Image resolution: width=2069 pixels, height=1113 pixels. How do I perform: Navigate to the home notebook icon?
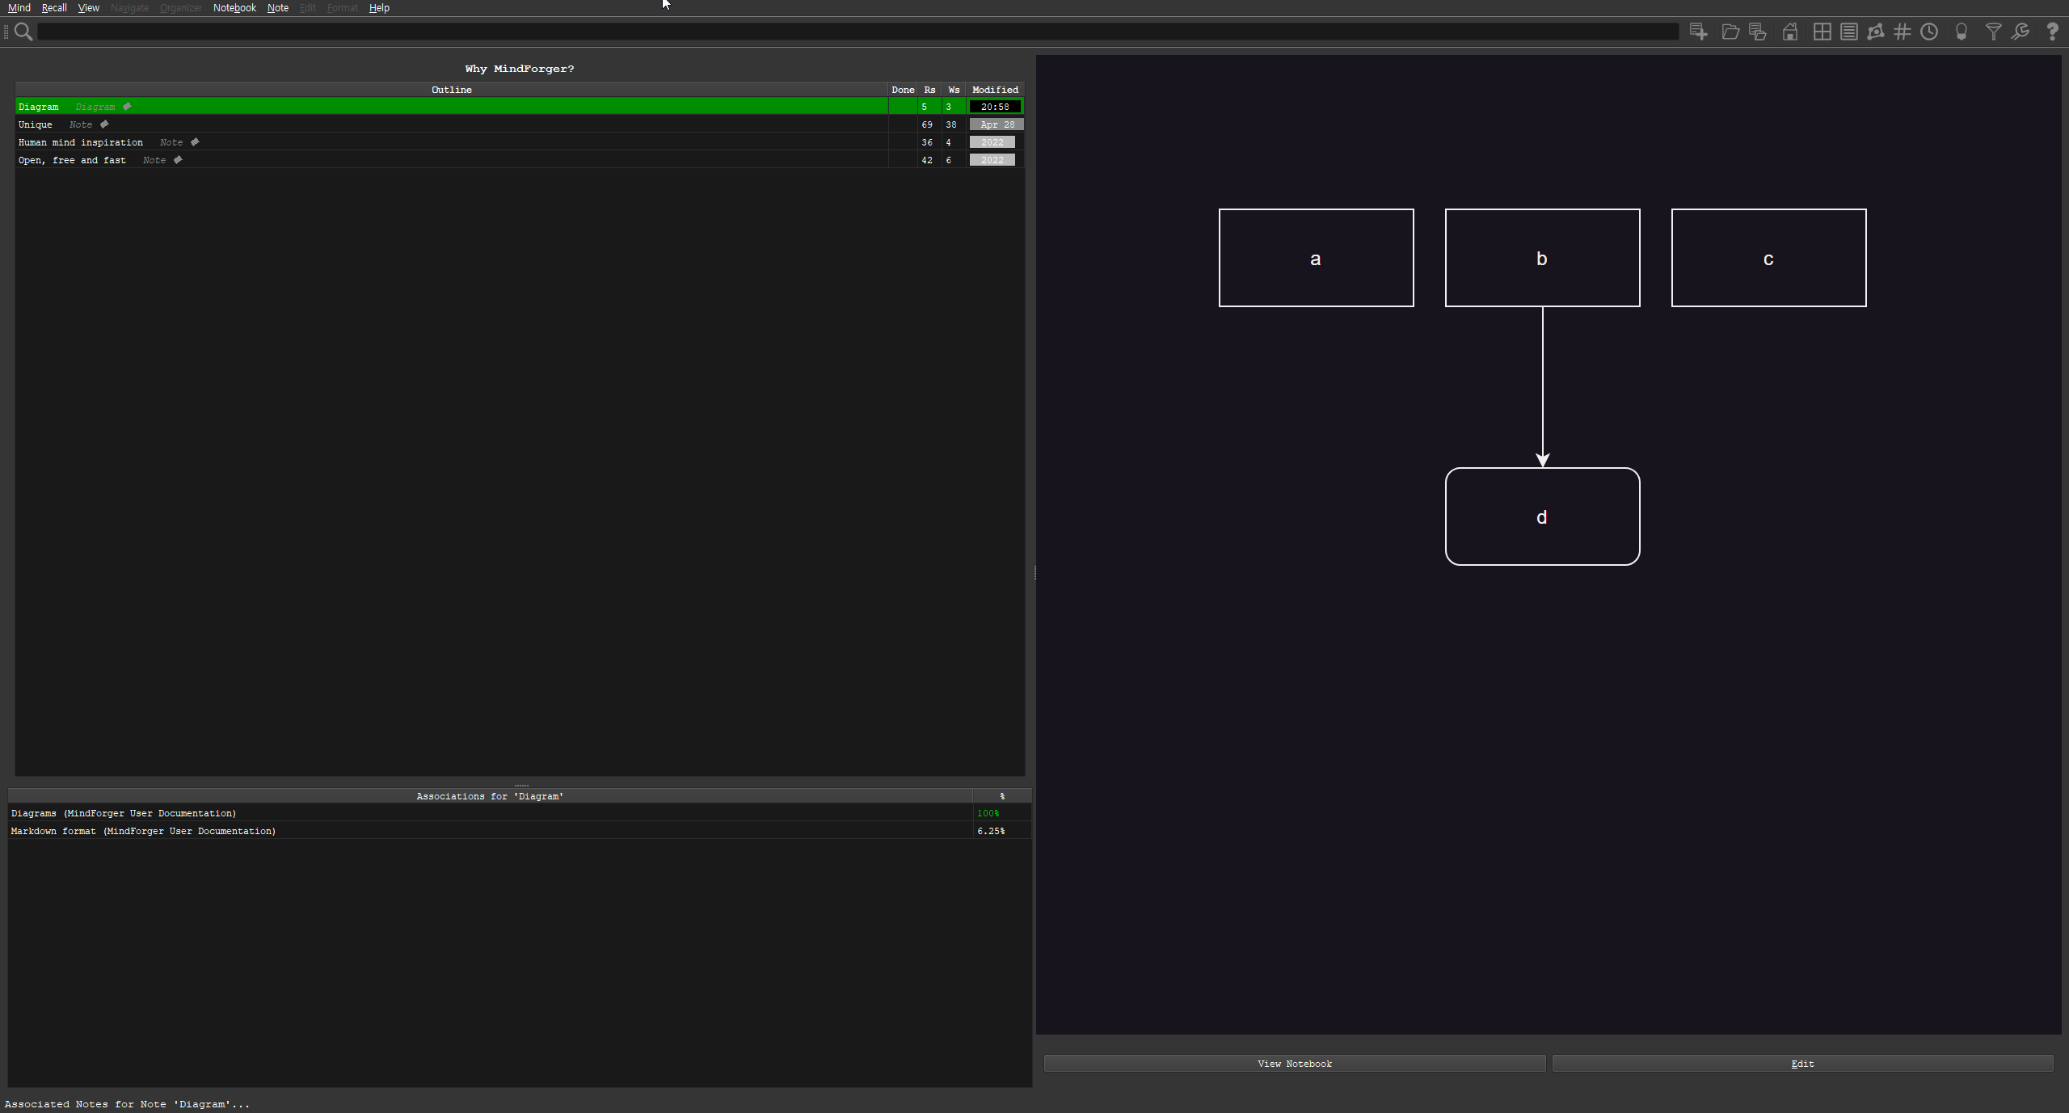1789,32
